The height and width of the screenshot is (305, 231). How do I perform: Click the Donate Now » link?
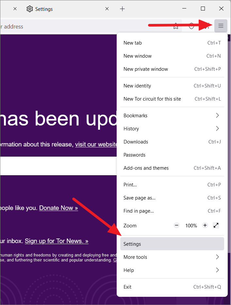click(58, 208)
